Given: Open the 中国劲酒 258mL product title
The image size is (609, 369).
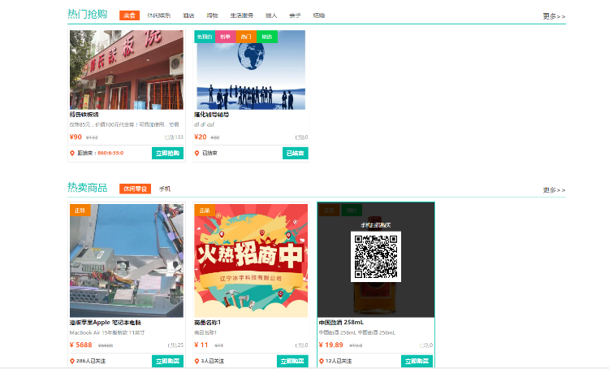Looking at the screenshot, I should click(x=341, y=323).
